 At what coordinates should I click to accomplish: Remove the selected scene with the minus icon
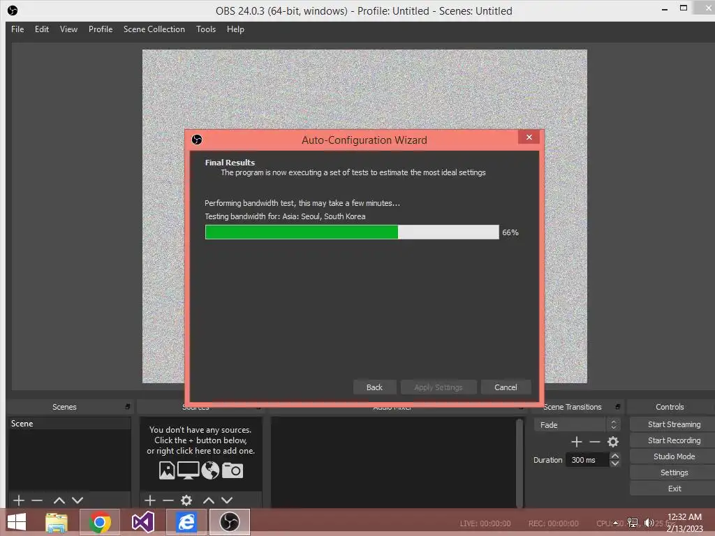click(38, 500)
